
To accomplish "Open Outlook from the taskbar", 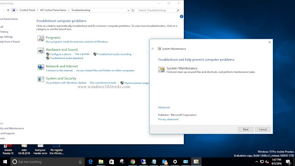I will tap(165, 162).
